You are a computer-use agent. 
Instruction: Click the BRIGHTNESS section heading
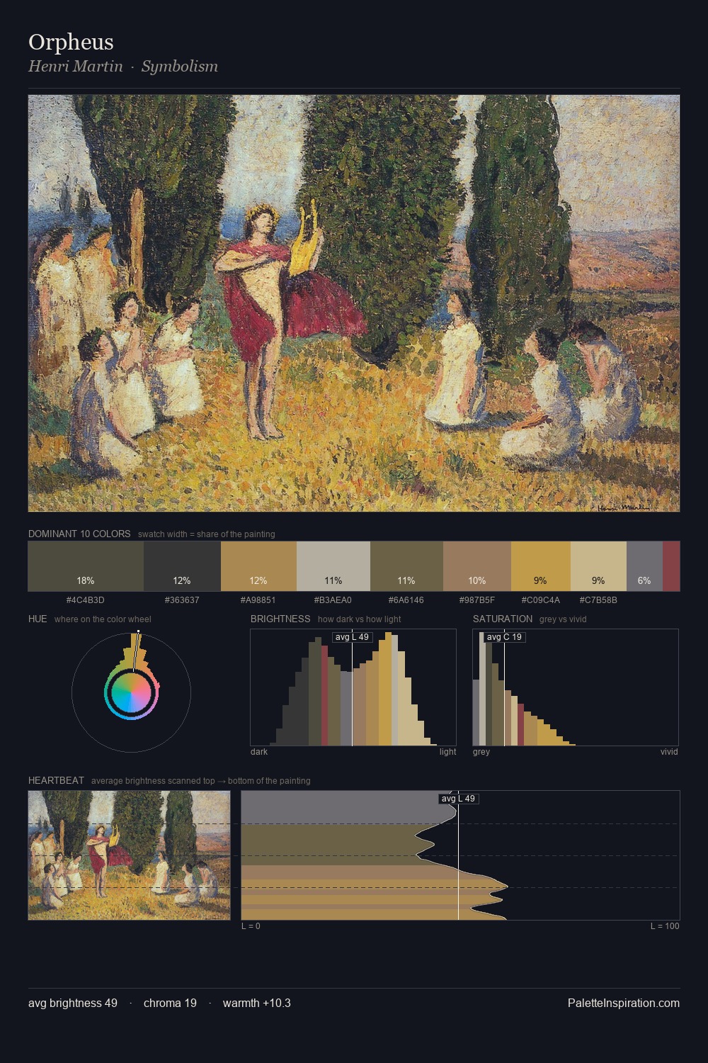(x=280, y=619)
